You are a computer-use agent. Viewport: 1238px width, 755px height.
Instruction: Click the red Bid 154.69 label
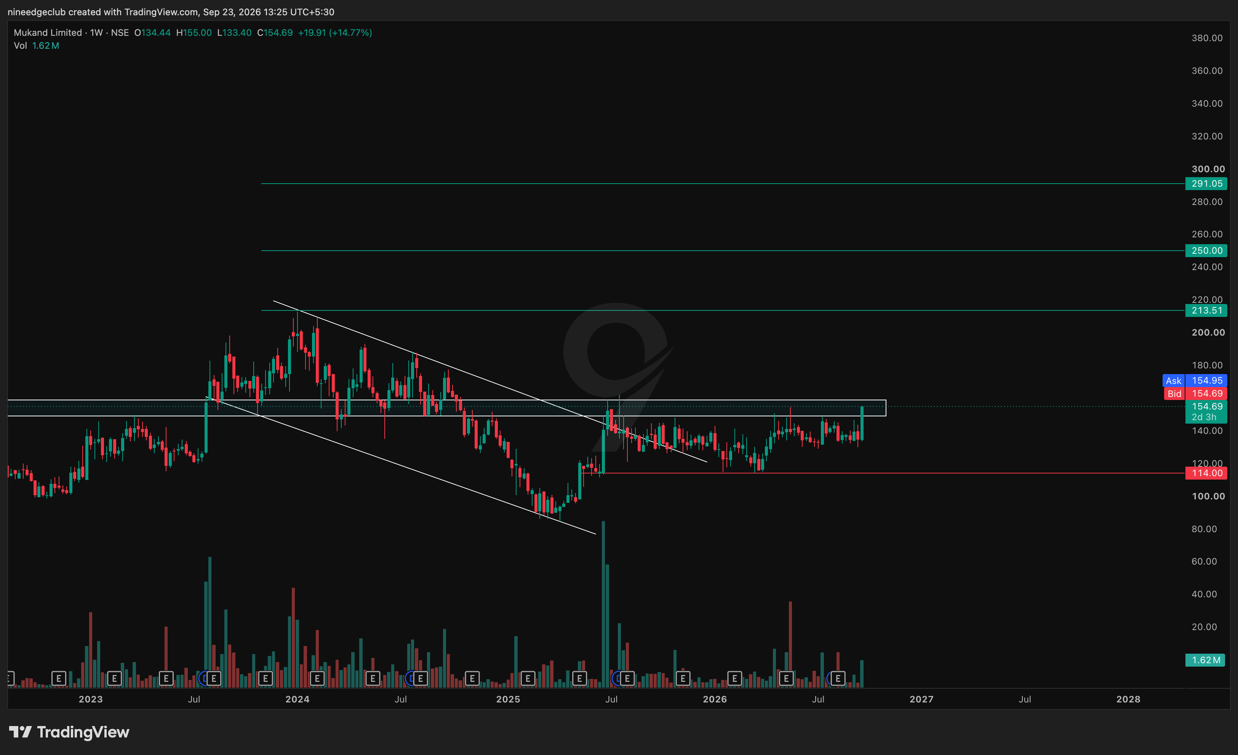[1195, 394]
